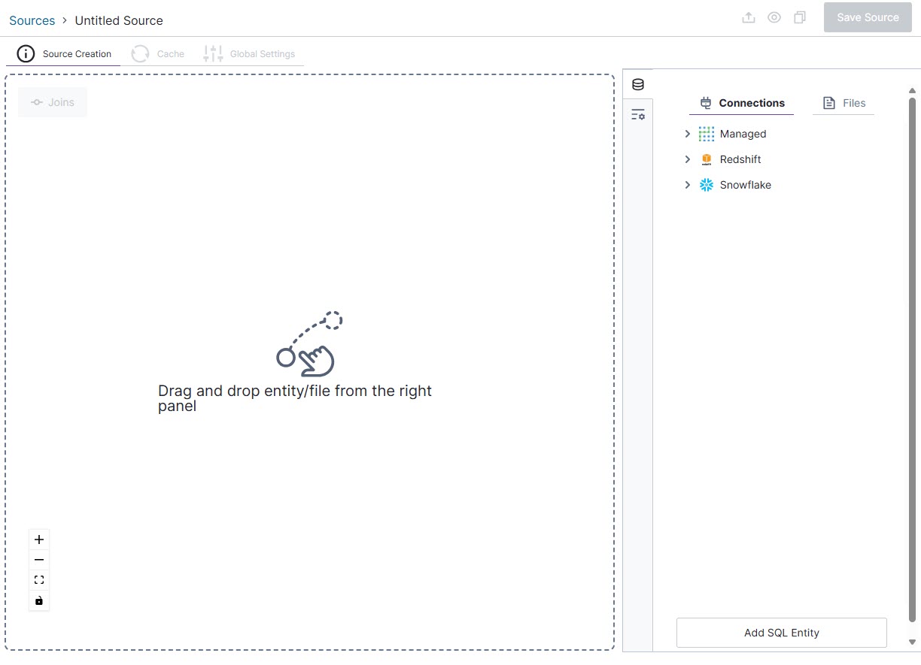
Task: Click the Redshift database icon
Action: (706, 159)
